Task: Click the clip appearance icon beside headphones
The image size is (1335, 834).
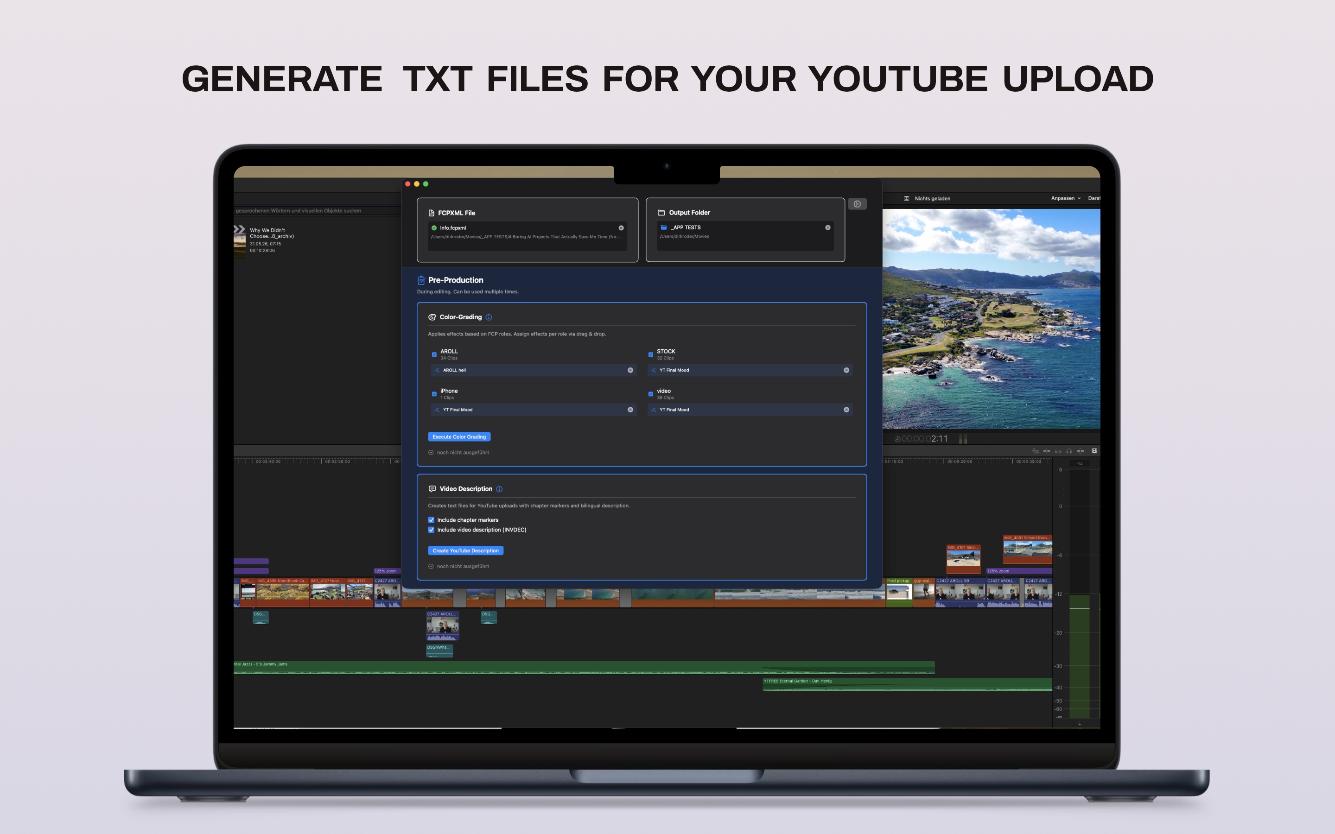Action: tap(1081, 451)
